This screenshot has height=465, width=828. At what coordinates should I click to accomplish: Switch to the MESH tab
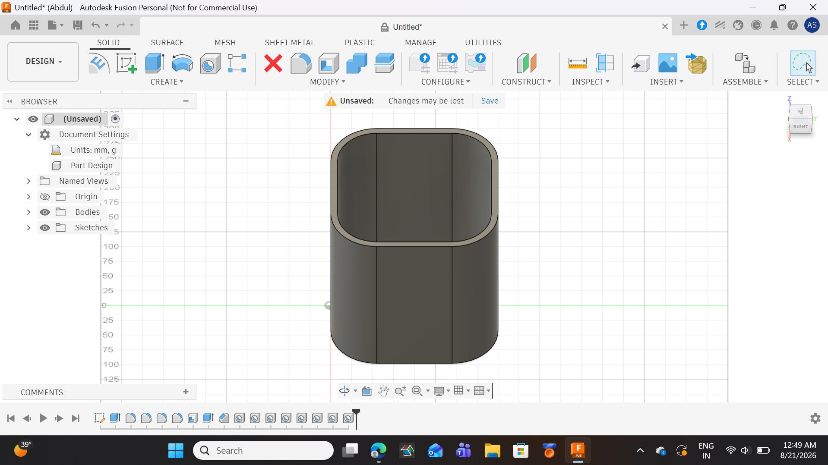pos(225,43)
